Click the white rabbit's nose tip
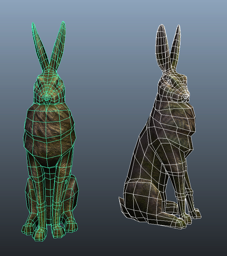Viewport: 227px width, 256px height. pos(187,94)
